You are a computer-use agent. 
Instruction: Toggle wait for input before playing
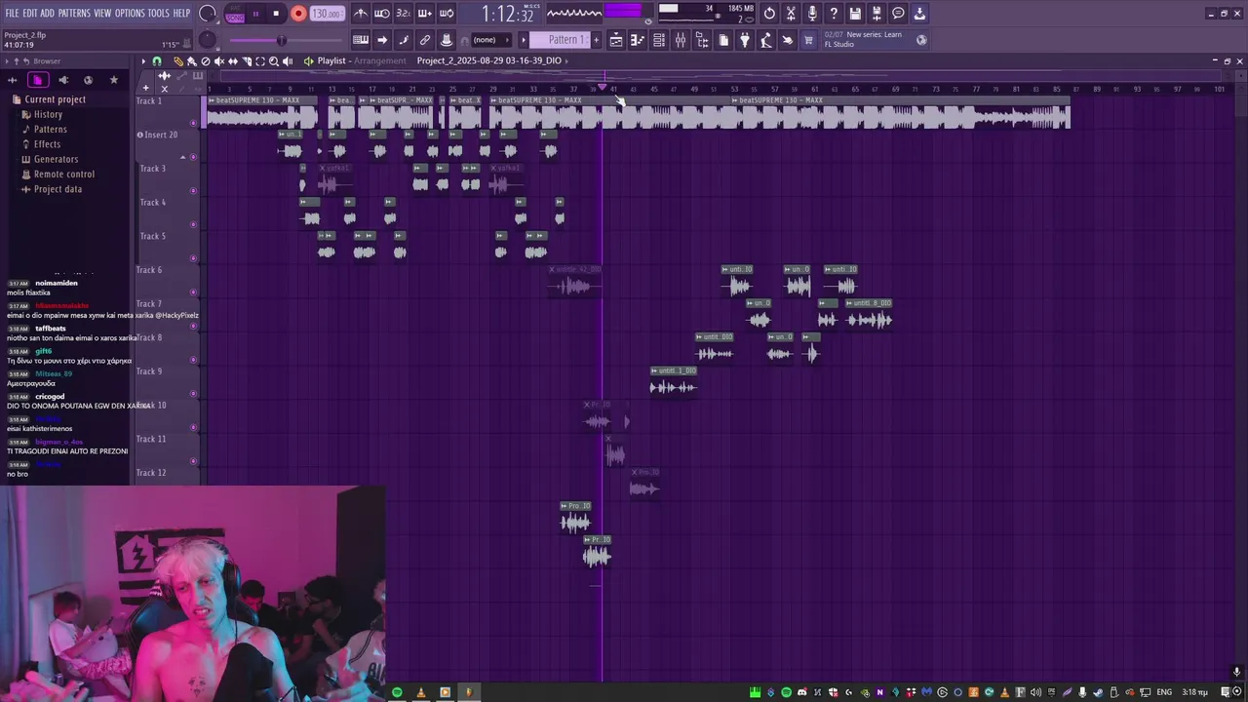click(382, 14)
